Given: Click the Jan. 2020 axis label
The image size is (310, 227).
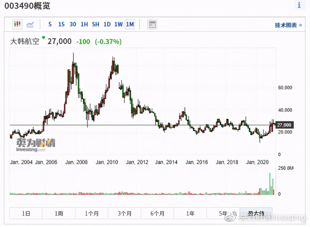Looking at the screenshot, I should [x=257, y=162].
